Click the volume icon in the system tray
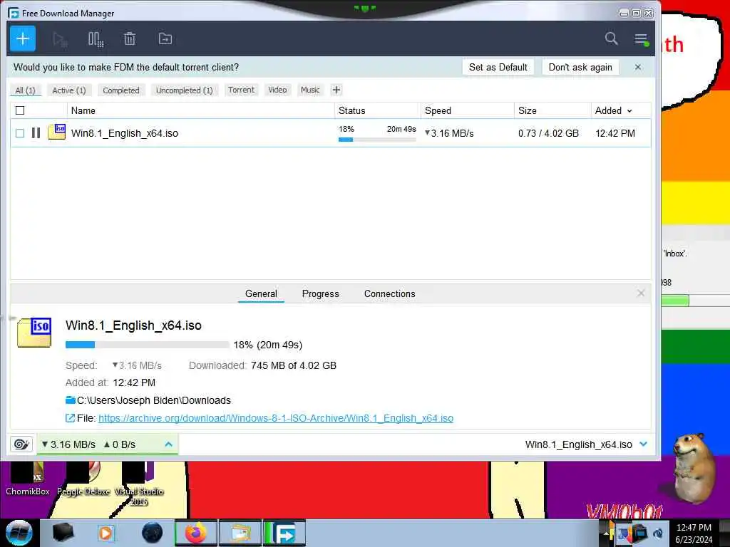This screenshot has height=547, width=730. pyautogui.click(x=658, y=533)
